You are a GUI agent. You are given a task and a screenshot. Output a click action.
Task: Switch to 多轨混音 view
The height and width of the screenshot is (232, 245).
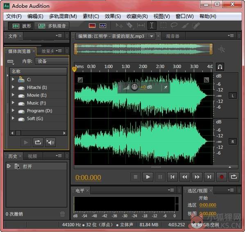click(52, 26)
